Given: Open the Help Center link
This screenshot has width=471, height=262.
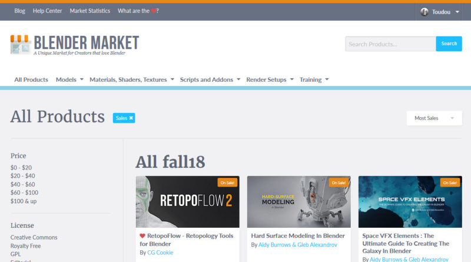Looking at the screenshot, I should (47, 11).
